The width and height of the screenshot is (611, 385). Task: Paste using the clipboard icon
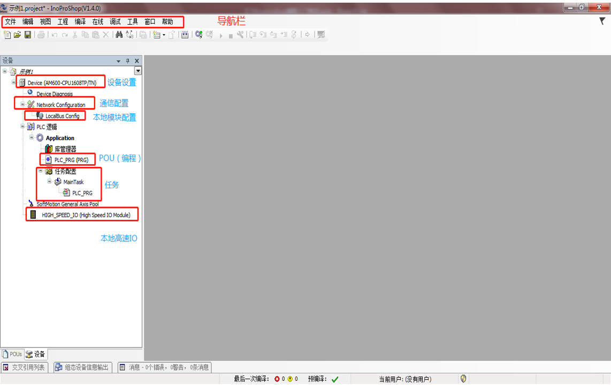[95, 35]
